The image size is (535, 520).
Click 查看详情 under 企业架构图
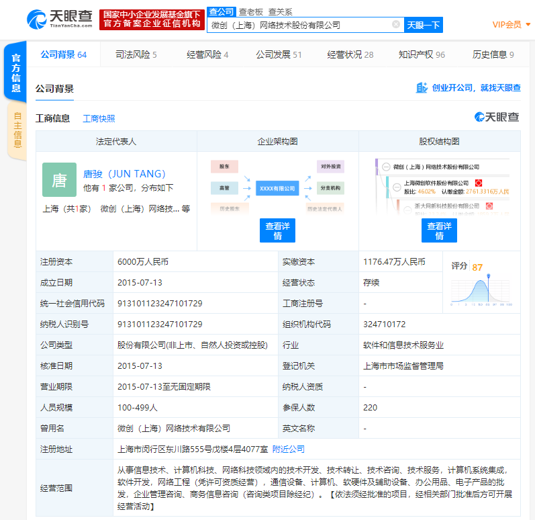pyautogui.click(x=277, y=230)
